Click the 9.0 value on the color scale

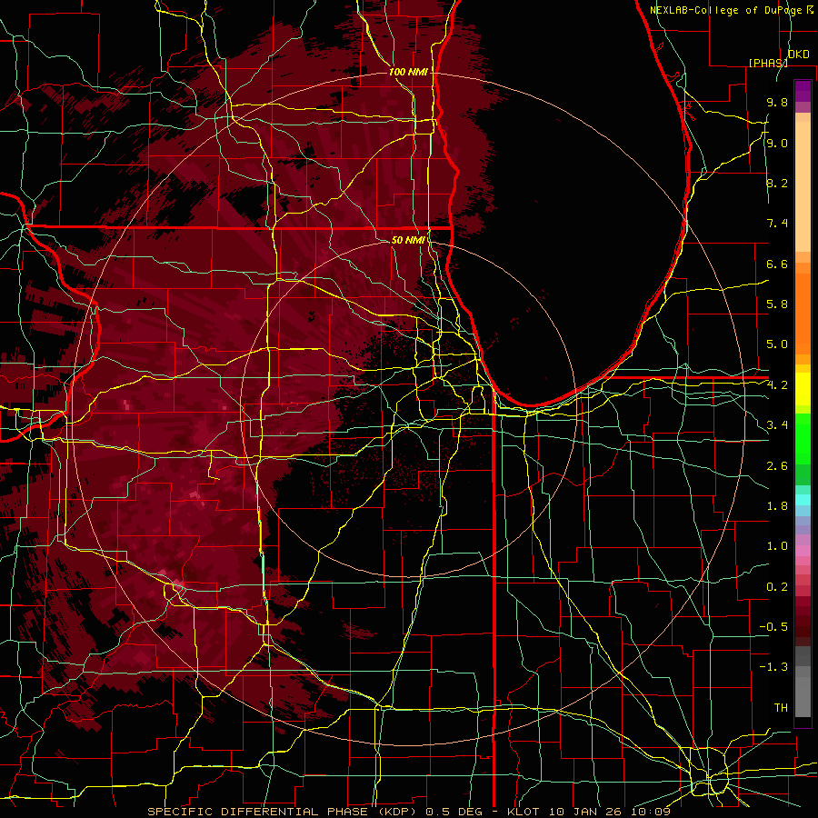click(x=777, y=143)
